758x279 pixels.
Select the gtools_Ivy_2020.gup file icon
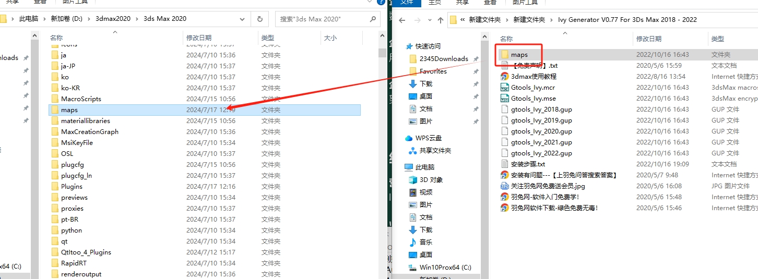click(505, 131)
